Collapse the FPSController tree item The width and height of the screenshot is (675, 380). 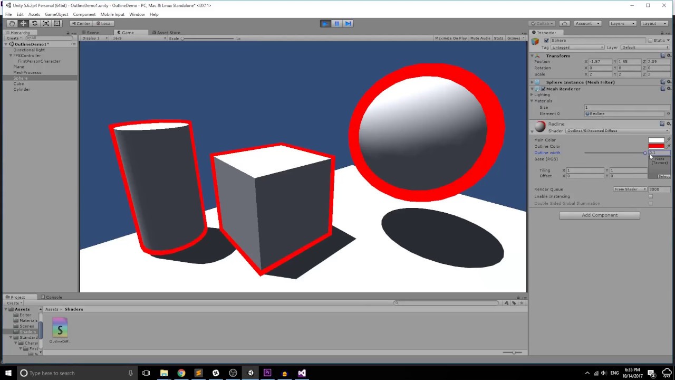[x=11, y=55]
